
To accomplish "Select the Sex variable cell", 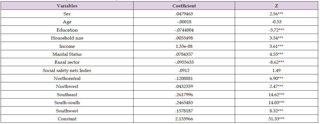I will [x=67, y=14].
